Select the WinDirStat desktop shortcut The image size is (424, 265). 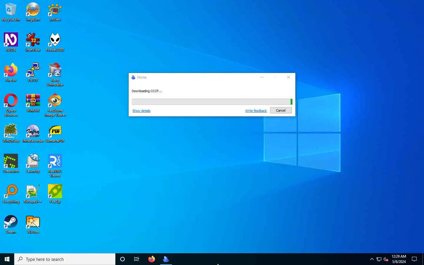point(11,133)
